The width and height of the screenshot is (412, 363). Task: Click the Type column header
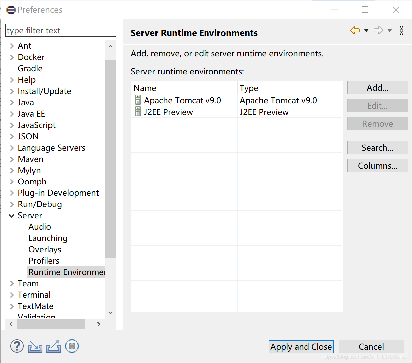click(279, 88)
